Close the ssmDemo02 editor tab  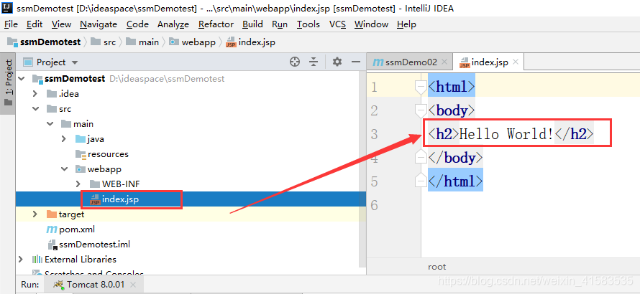444,62
